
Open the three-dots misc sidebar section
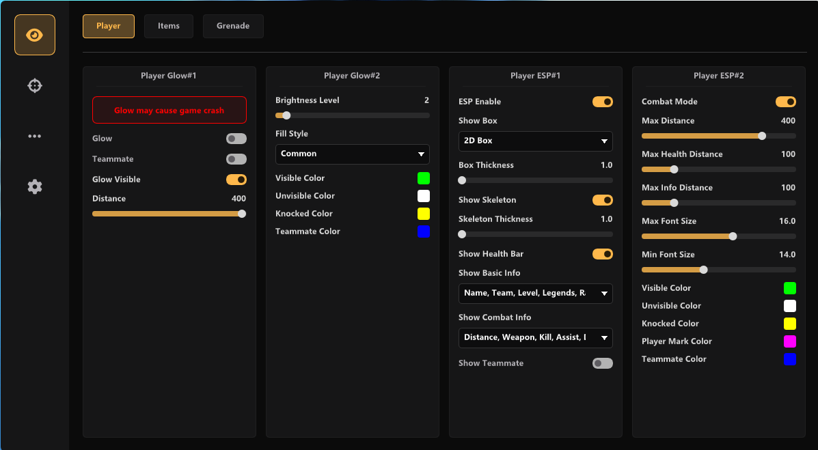[34, 136]
